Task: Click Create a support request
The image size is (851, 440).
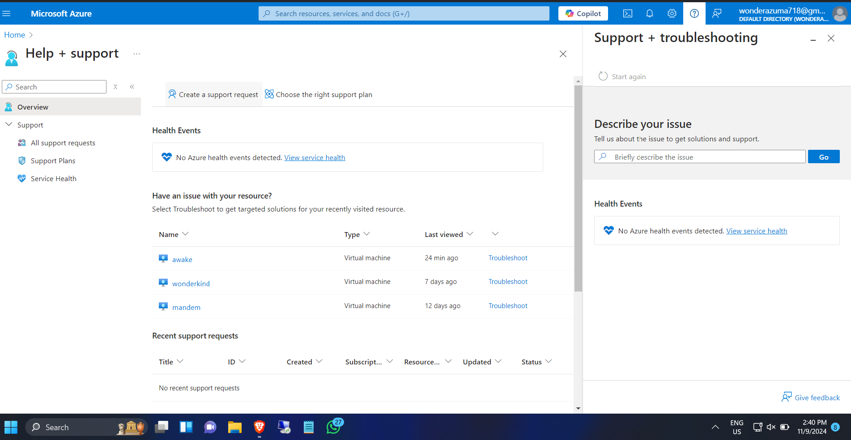Action: click(213, 94)
